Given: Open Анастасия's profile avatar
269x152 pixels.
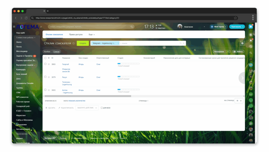Looking at the screenshot, I should 180,26.
